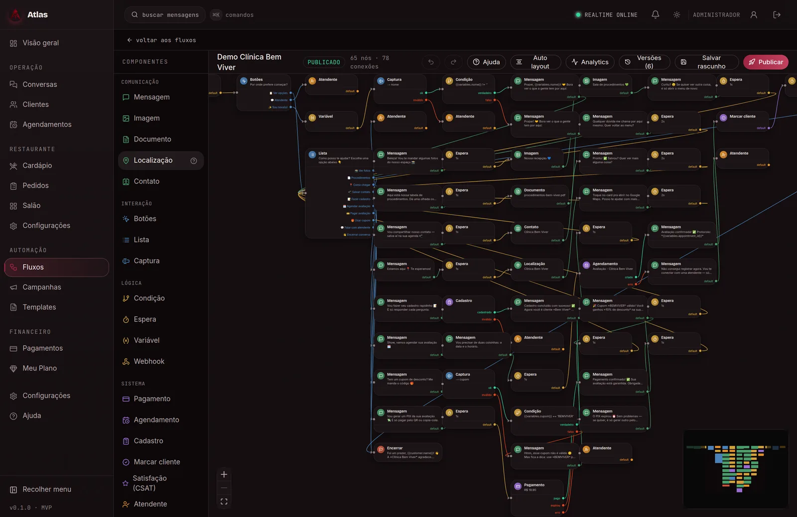This screenshot has height=517, width=797.
Task: Toggle the light/dark theme sun icon
Action: point(676,15)
